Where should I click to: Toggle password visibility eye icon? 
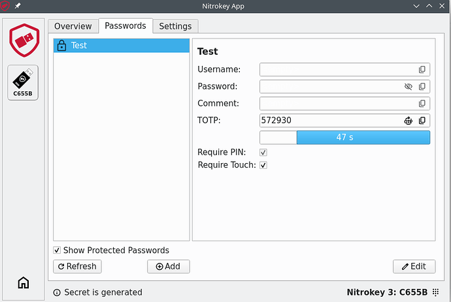(408, 86)
